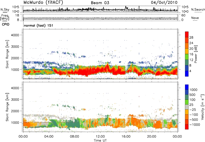This screenshot has width=205, height=142.
Task: Click the noise spike near 16:00 in N.Sky plot
Action: pos(126,8)
